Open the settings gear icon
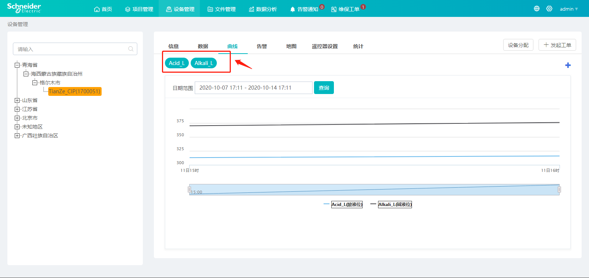The width and height of the screenshot is (589, 278). (549, 8)
